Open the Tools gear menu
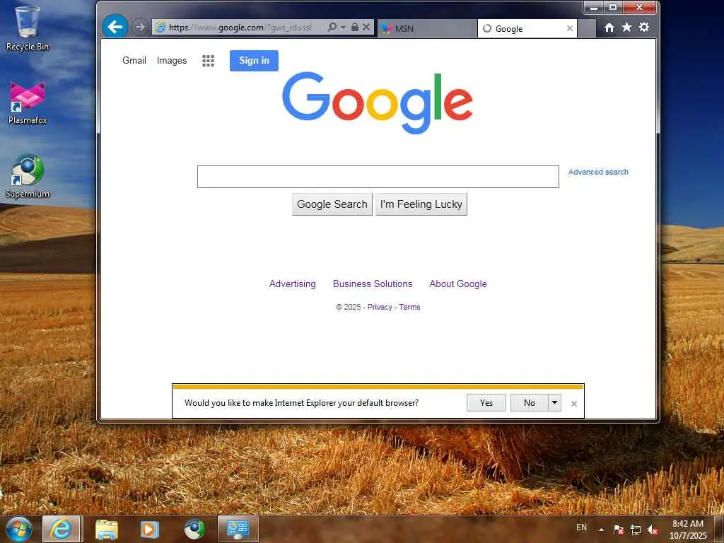This screenshot has width=724, height=543. 644,28
